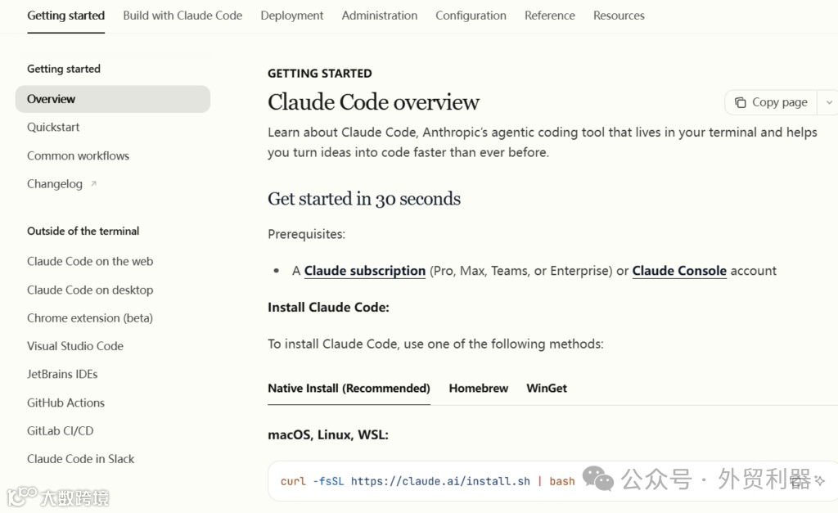Open the Reference tab

click(x=550, y=16)
